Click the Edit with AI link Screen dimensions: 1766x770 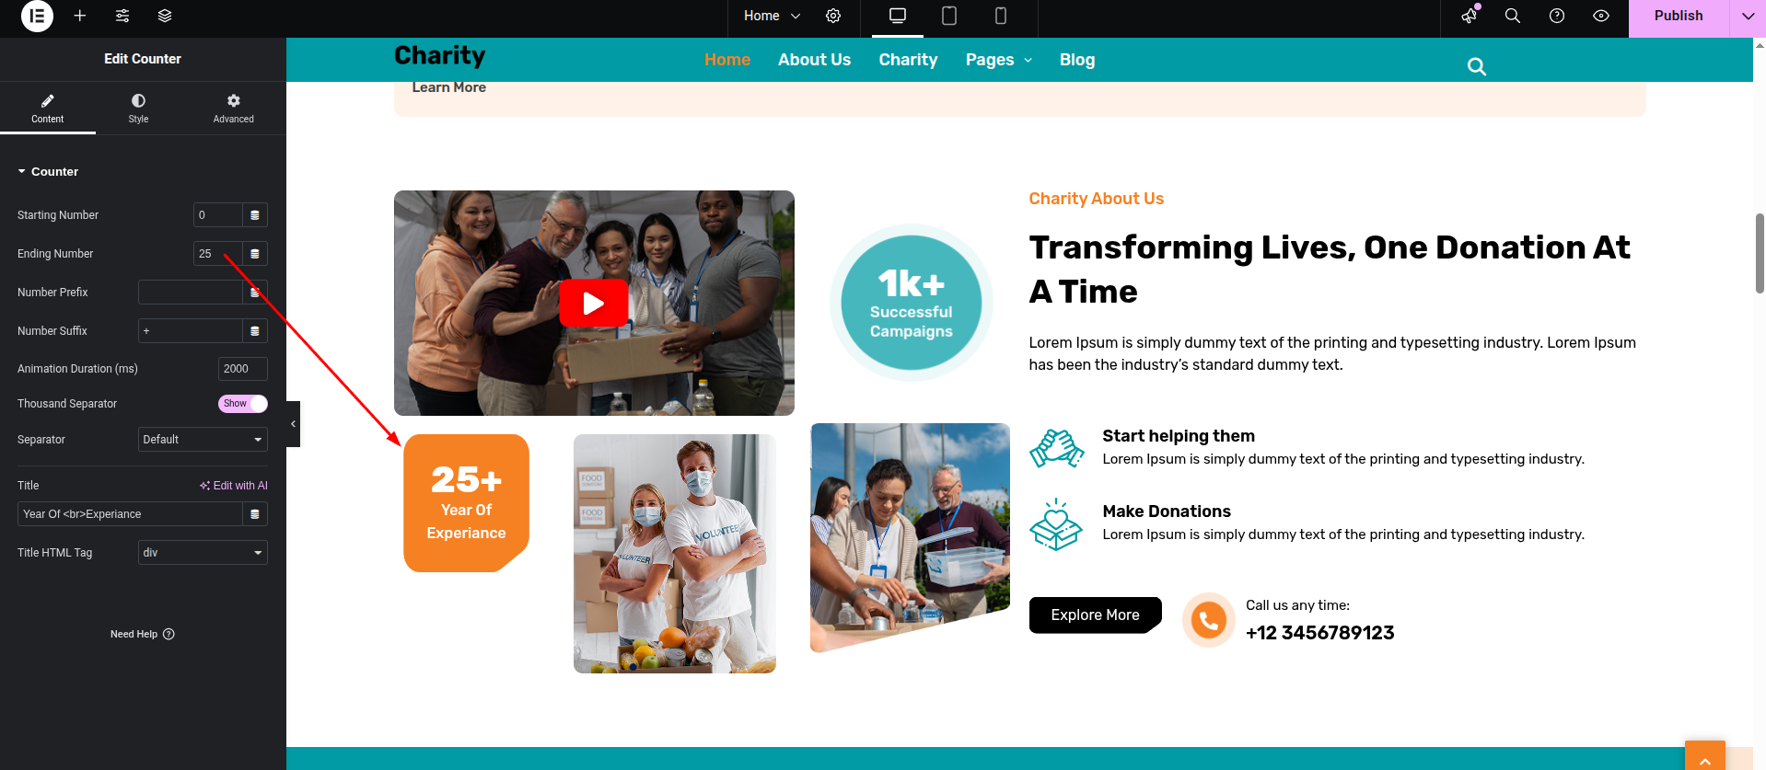234,486
